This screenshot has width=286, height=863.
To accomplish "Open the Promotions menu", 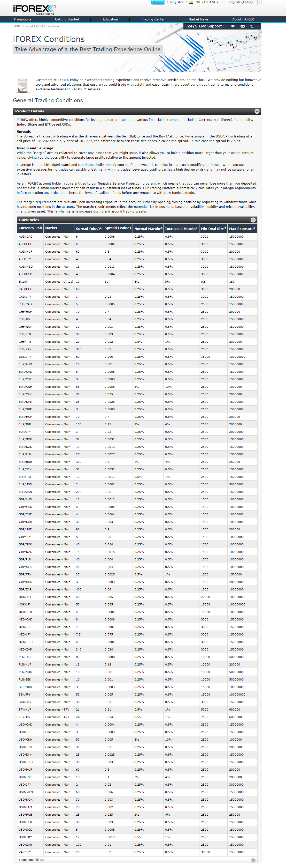I will click(x=22, y=19).
